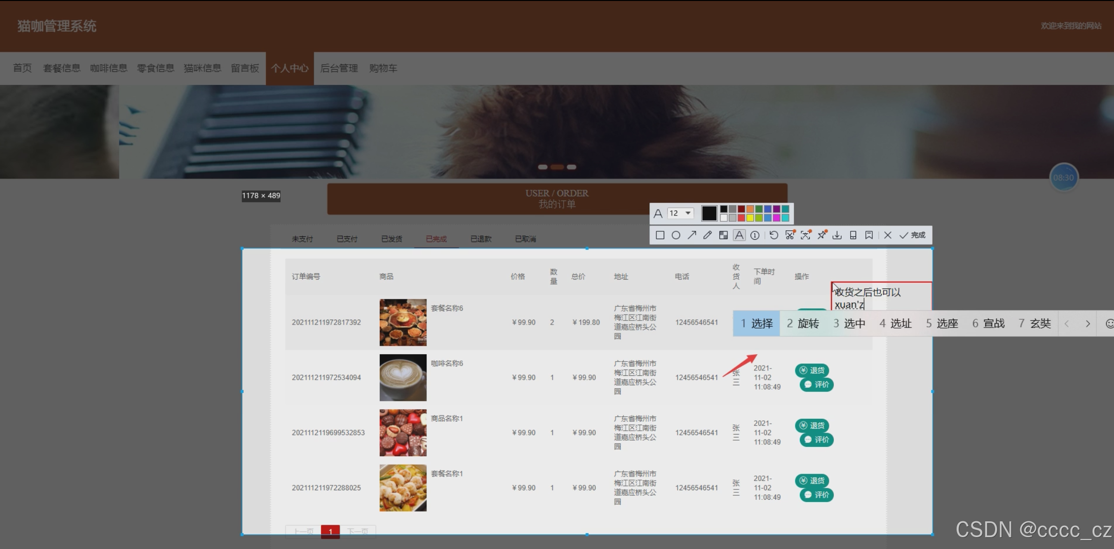
Task: Pin the screenshot to screen
Action: pos(822,235)
